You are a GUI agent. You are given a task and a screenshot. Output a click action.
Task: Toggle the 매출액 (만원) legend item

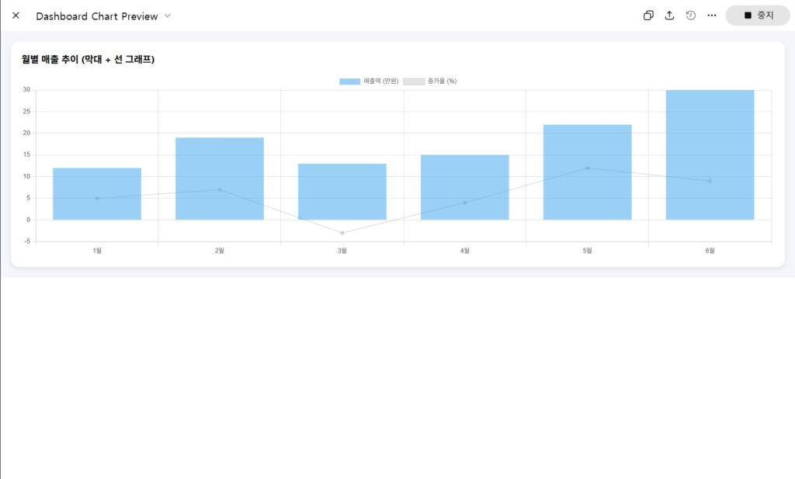(x=369, y=82)
